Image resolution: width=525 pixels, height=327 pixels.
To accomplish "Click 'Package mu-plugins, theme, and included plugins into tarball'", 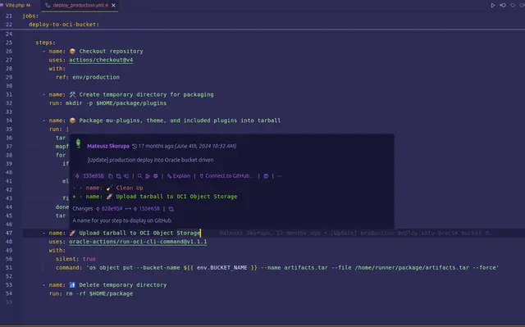I will point(180,120).
